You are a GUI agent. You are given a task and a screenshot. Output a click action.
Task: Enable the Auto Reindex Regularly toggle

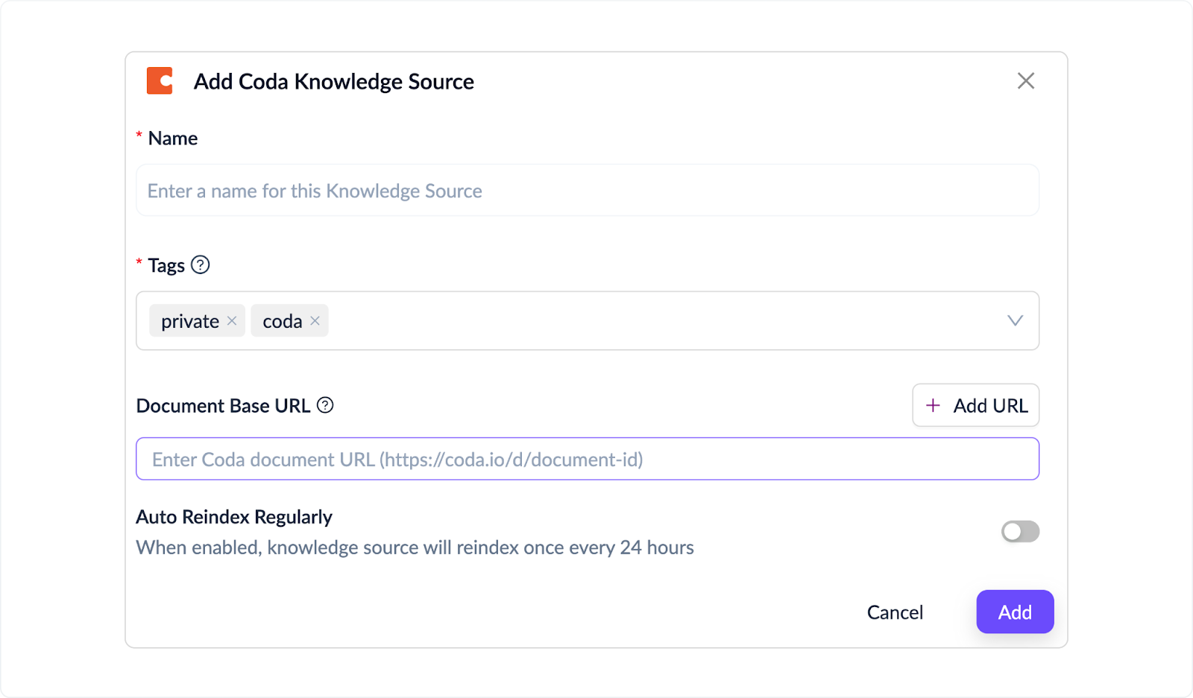1020,531
